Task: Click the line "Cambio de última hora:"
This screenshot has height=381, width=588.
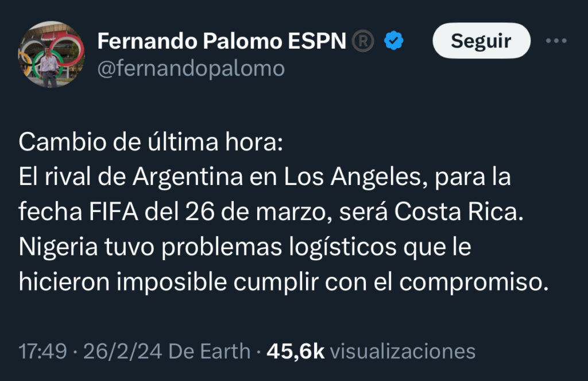Action: pyautogui.click(x=151, y=143)
